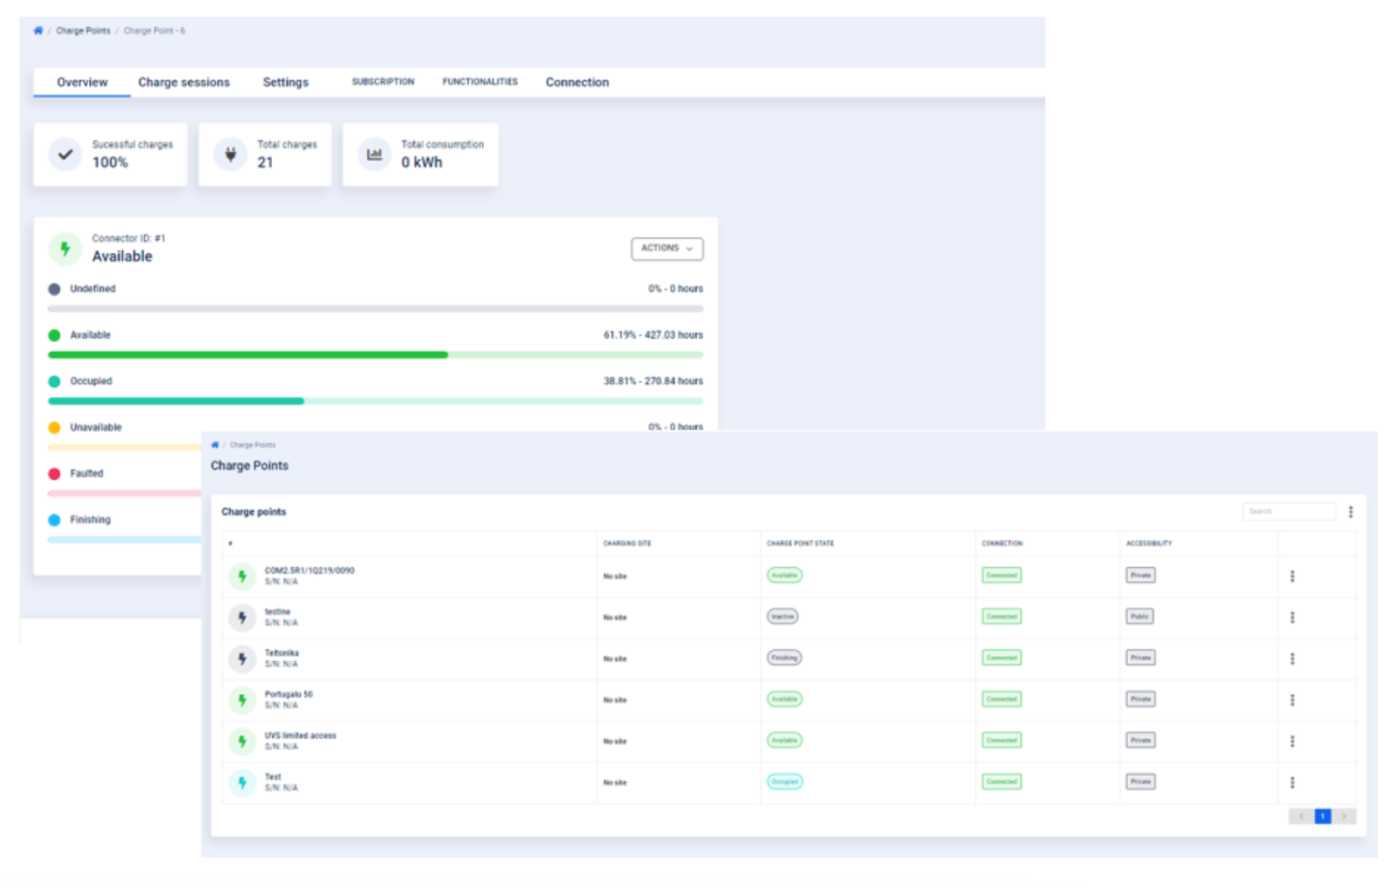Click the home icon in top breadcrumb
This screenshot has width=1399, height=890.
click(x=38, y=31)
